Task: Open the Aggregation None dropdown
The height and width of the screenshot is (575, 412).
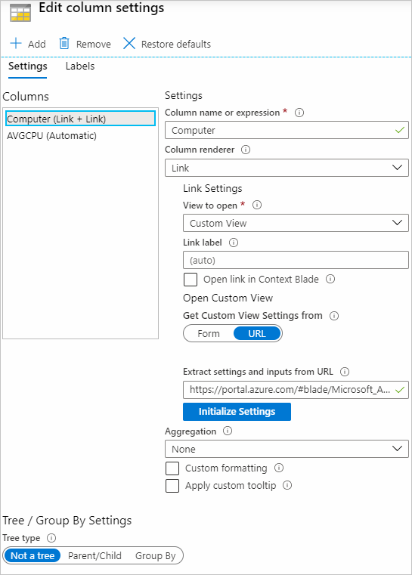Action: (287, 449)
